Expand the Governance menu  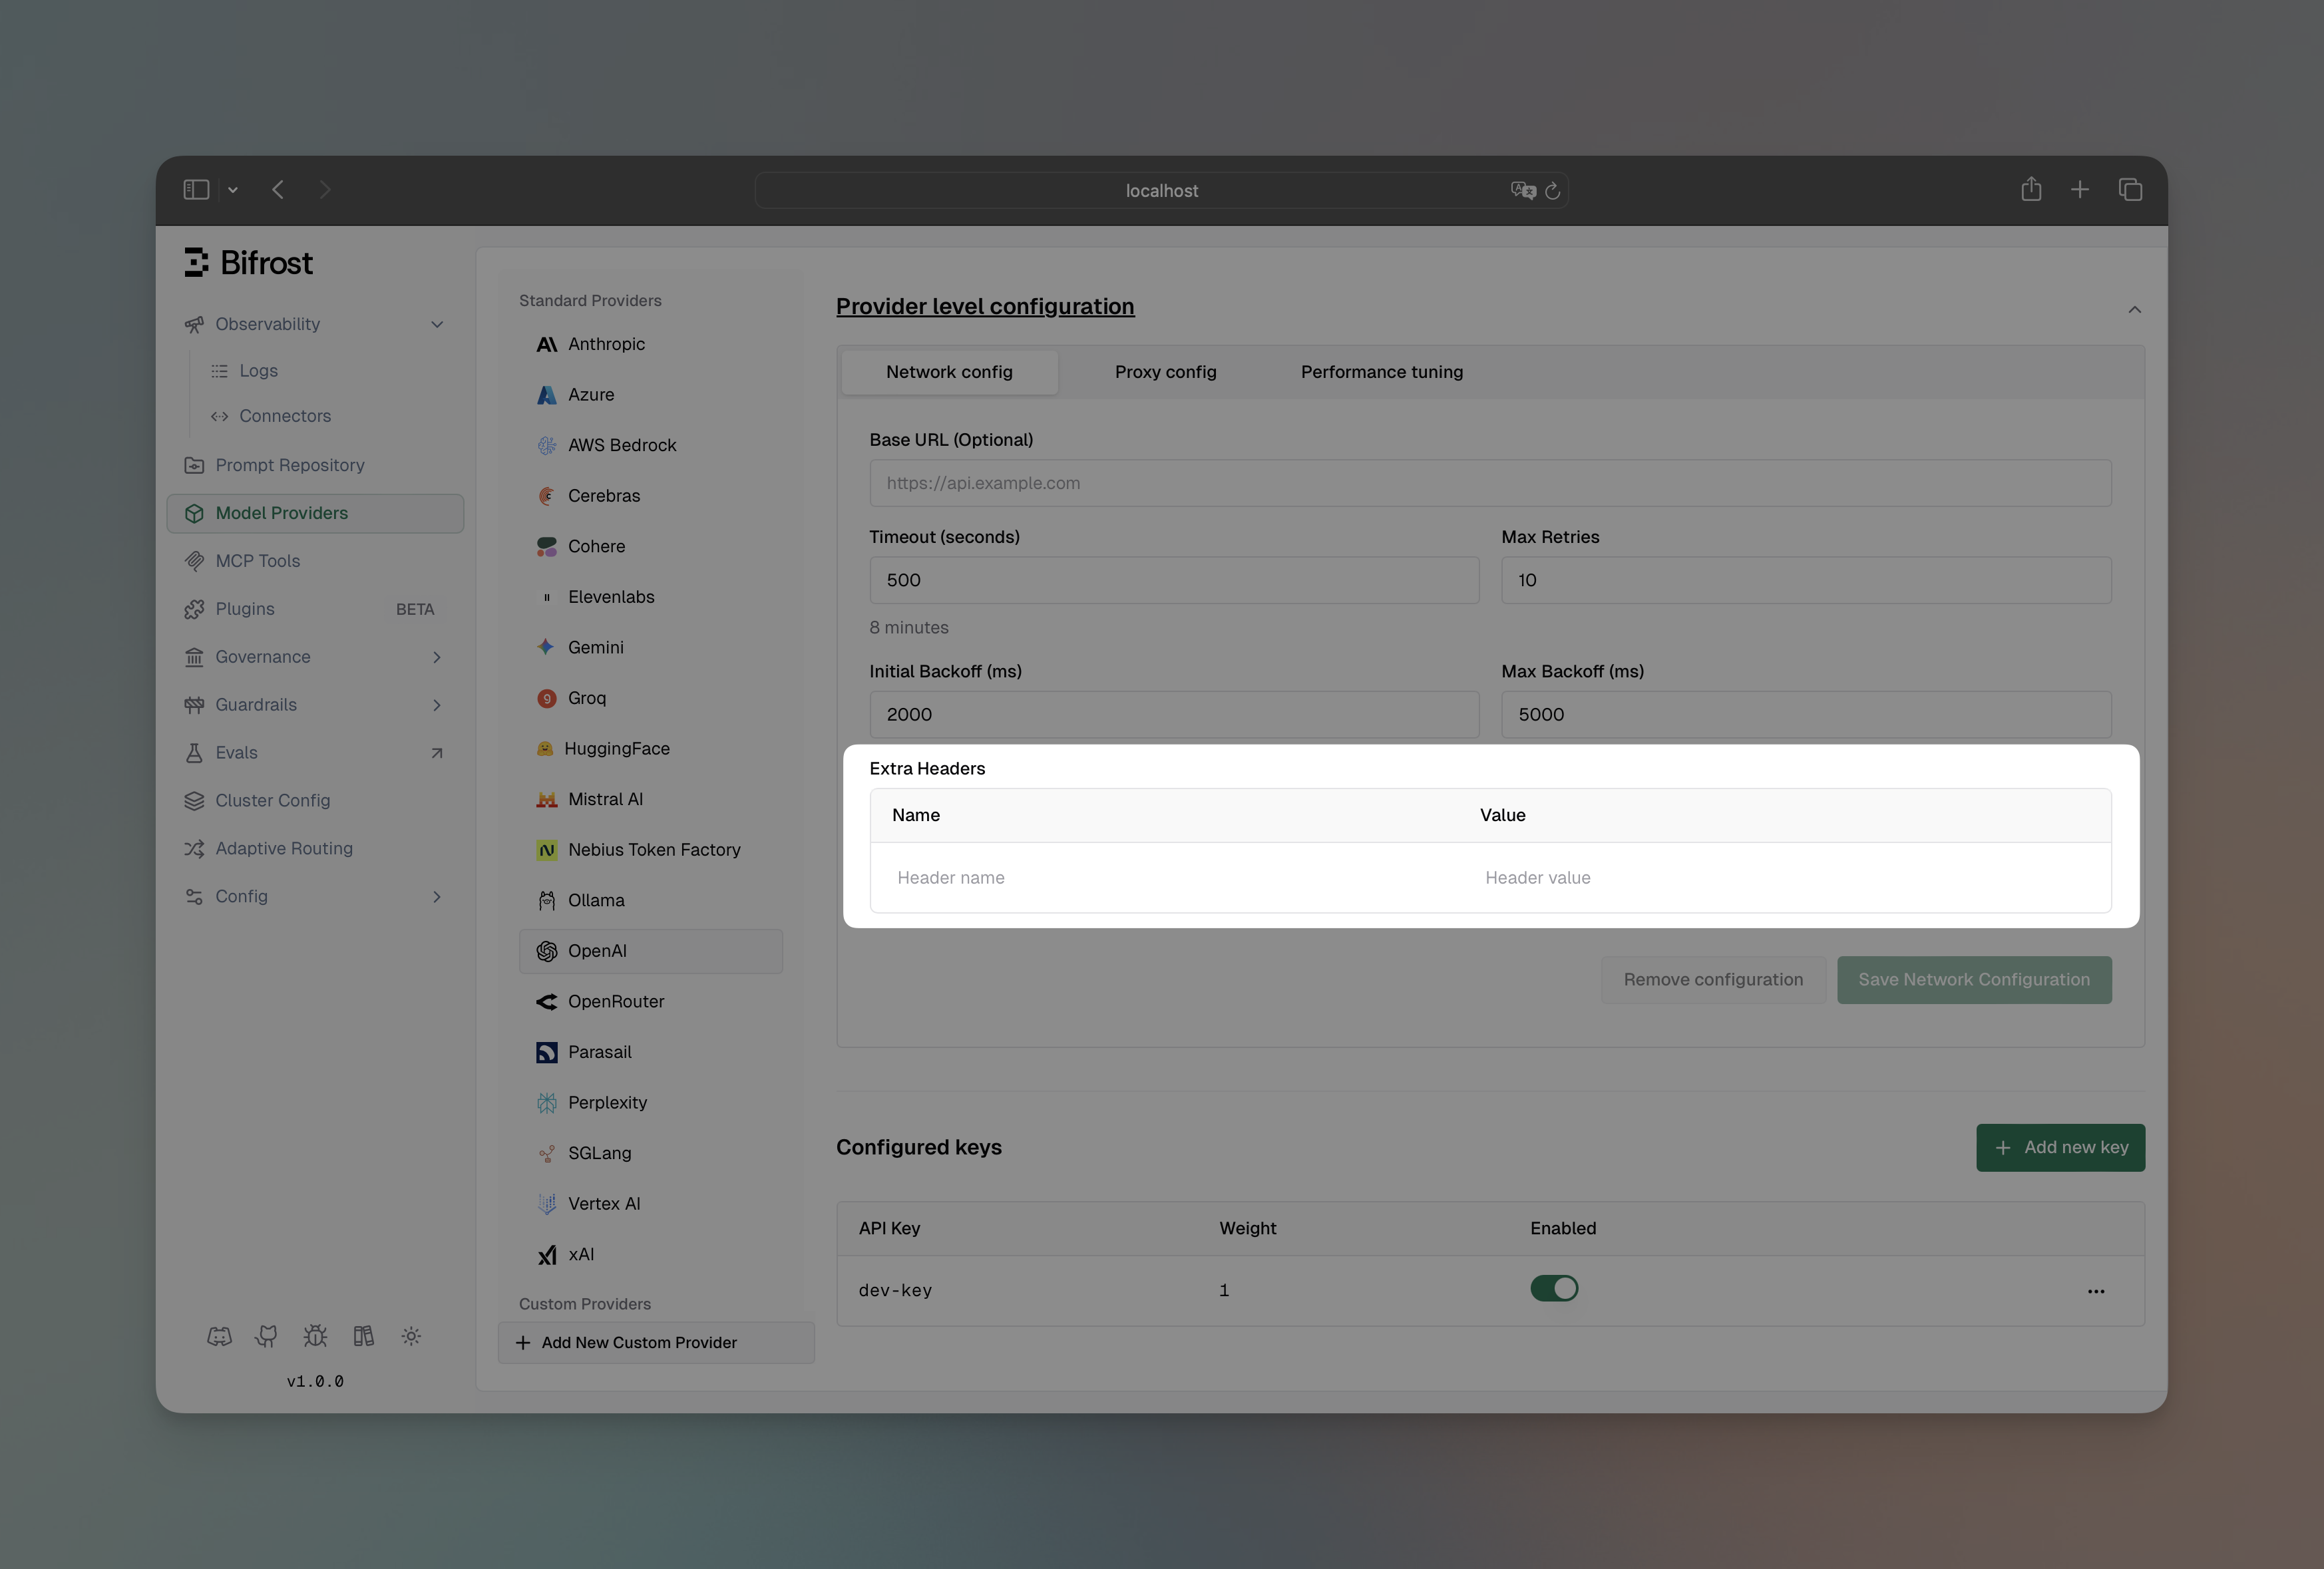[437, 657]
